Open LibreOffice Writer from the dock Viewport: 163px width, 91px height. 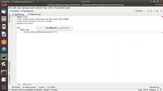(4, 34)
